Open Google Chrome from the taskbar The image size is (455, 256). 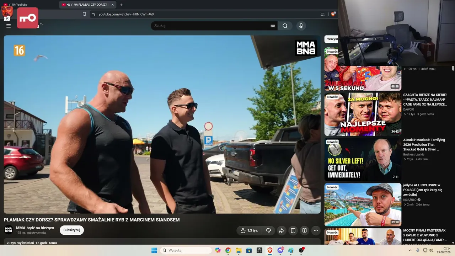[x=228, y=250]
